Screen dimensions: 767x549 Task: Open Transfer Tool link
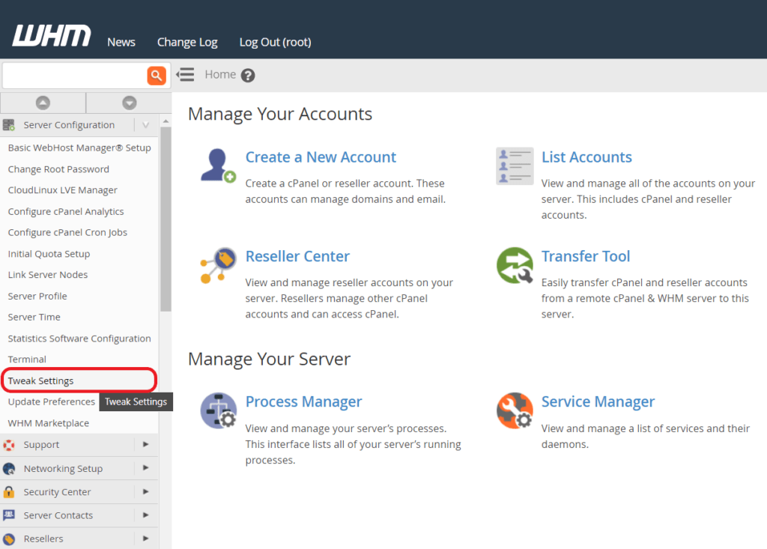[x=586, y=256]
